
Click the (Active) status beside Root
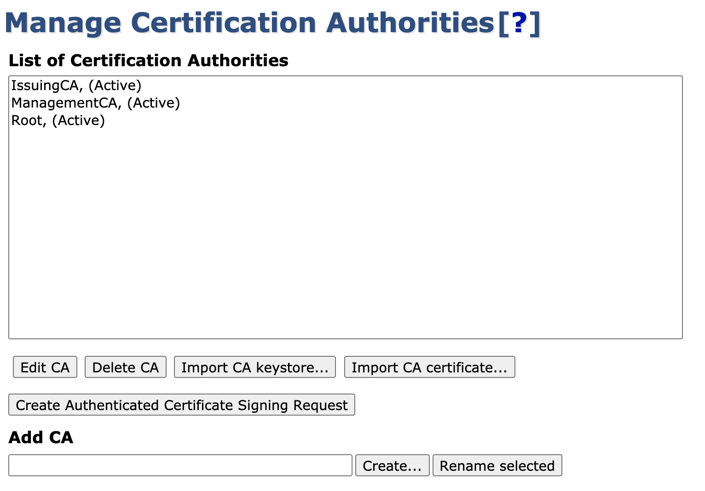click(x=79, y=120)
